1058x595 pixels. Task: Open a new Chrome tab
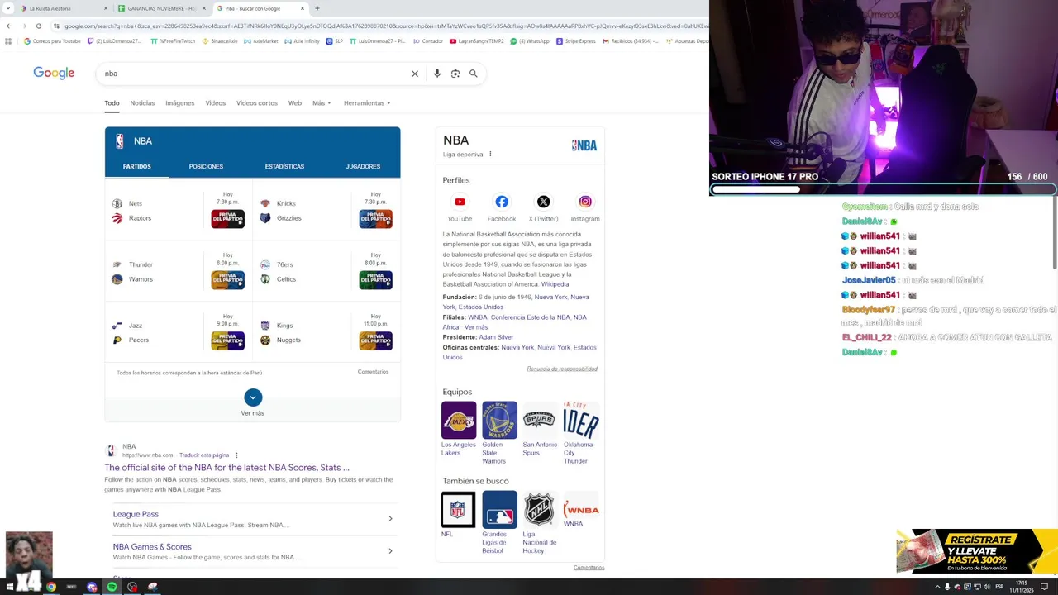point(317,8)
